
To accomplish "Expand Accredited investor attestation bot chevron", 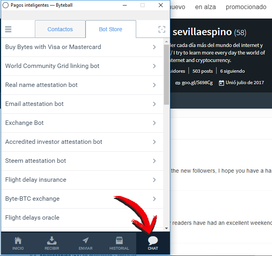I will (x=154, y=142).
